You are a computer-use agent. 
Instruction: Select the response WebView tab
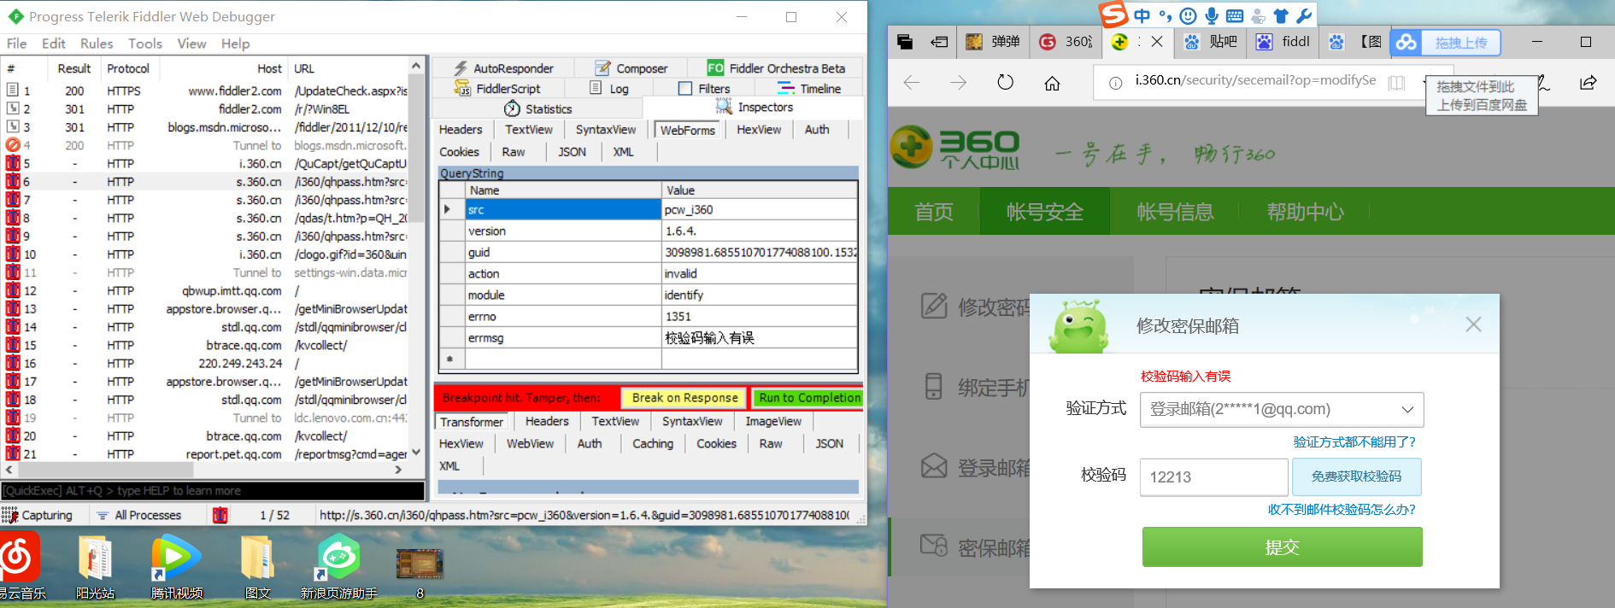tap(530, 444)
